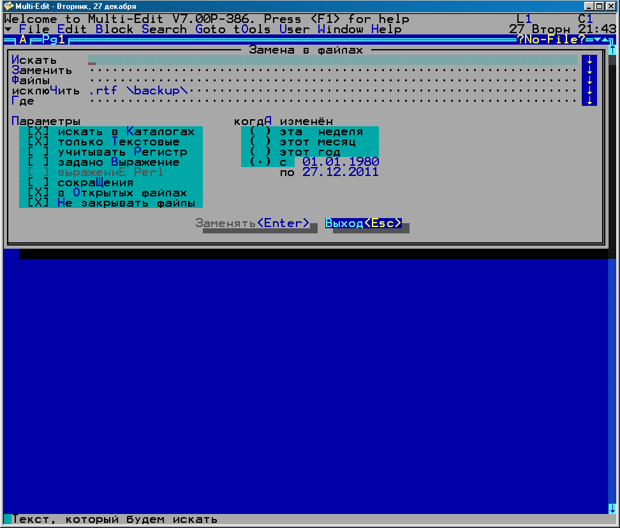Viewport: 620px width, 528px height.
Task: Click in the Файлы file mask field
Action: [x=332, y=80]
